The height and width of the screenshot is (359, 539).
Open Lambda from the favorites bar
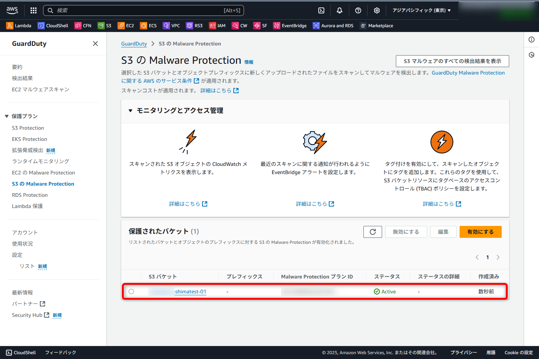(19, 26)
